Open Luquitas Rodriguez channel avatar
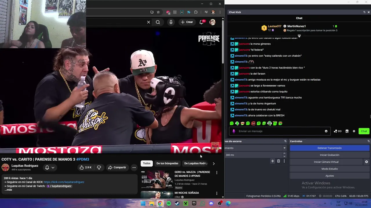This screenshot has width=371, height=208. 5,168
